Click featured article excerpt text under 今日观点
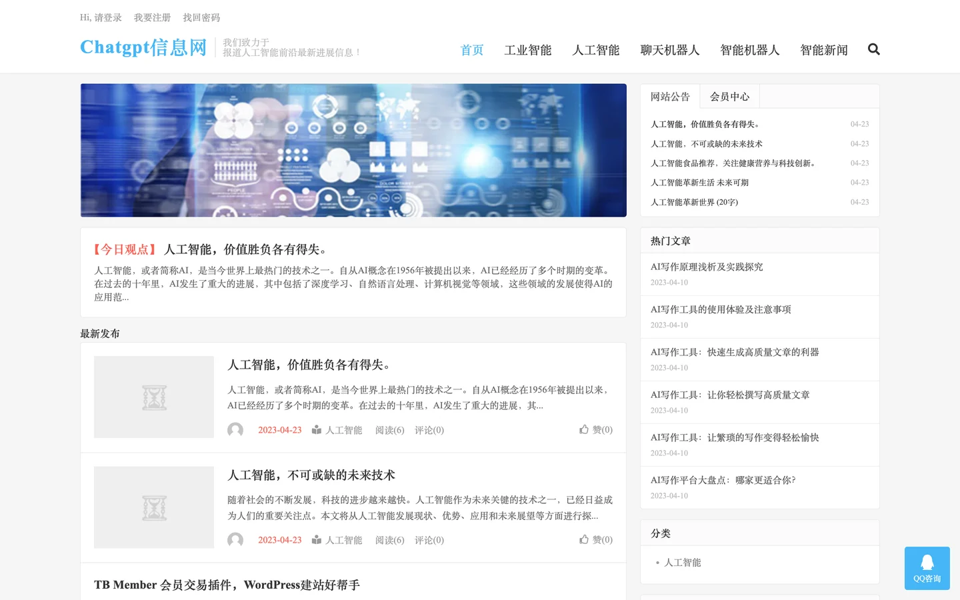Screen dimensions: 960x600 click(x=353, y=284)
